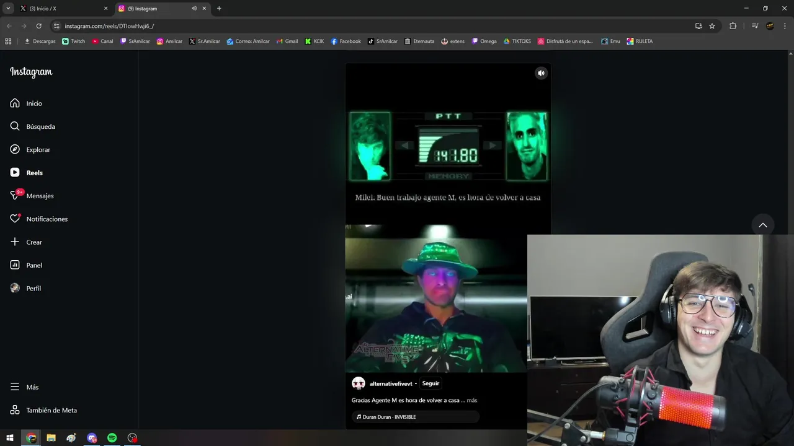Go back in browser
This screenshot has width=794, height=446.
[9, 26]
